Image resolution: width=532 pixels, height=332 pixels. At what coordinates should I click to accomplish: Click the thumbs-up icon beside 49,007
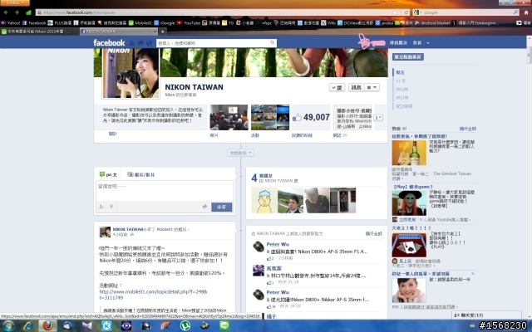coord(297,118)
